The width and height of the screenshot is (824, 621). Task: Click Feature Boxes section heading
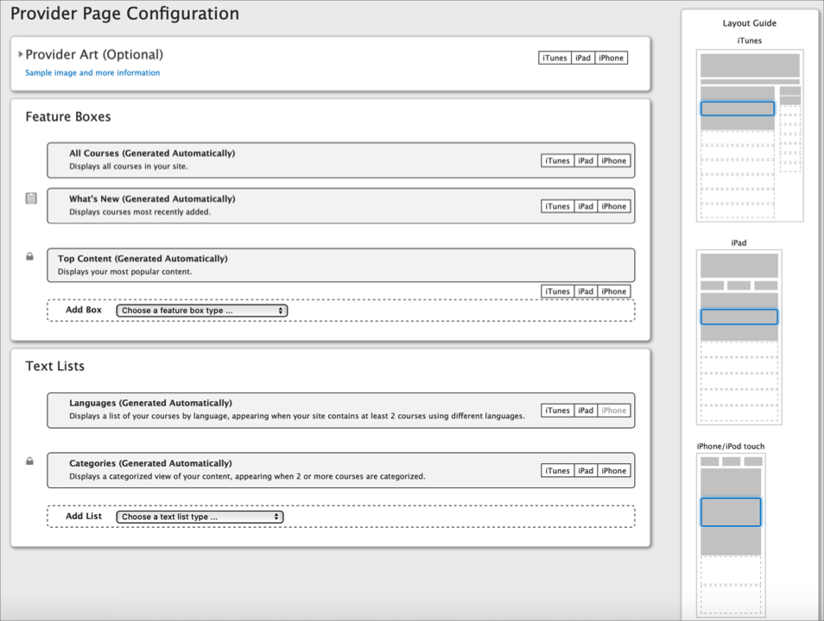click(x=68, y=116)
